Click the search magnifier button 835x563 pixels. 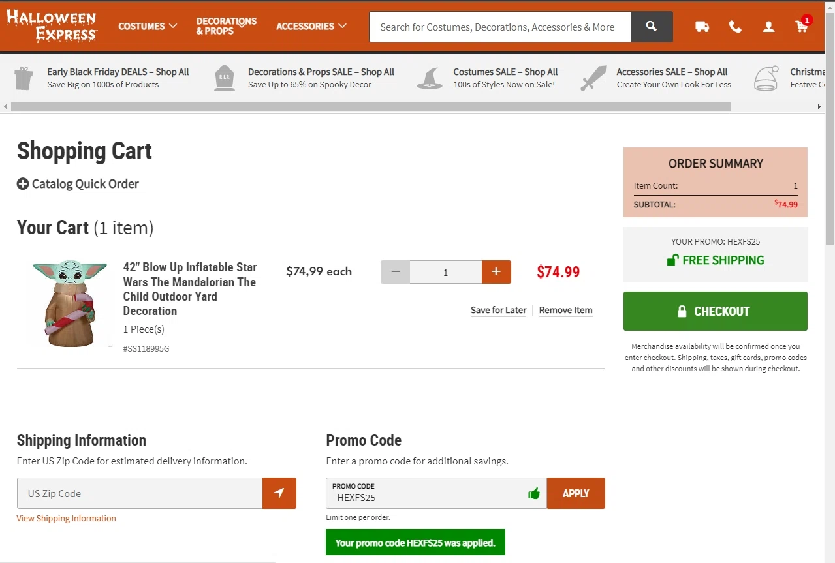click(x=652, y=27)
